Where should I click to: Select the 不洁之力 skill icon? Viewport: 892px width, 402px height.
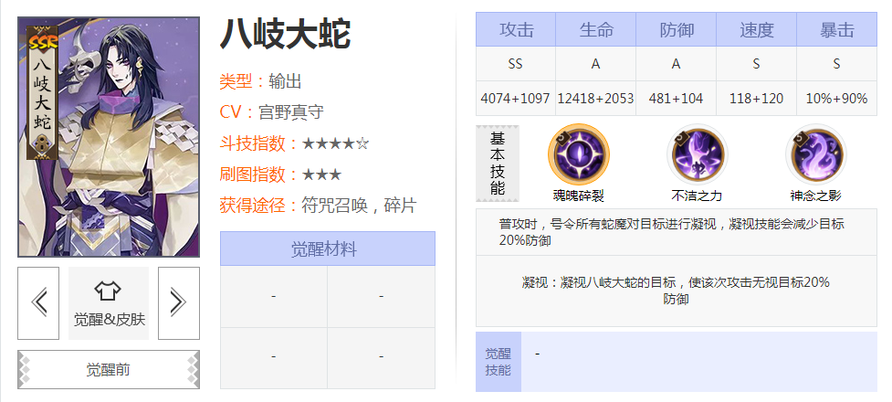coord(697,155)
